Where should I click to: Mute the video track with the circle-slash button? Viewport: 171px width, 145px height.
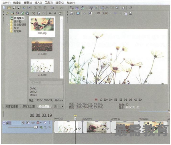(45, 123)
